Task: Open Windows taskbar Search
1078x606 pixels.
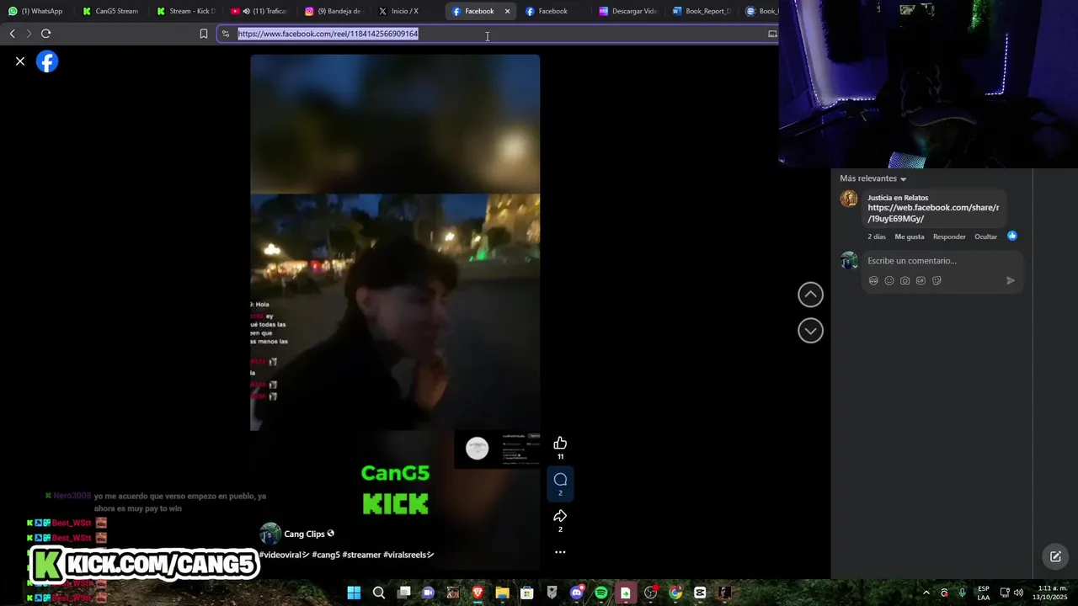Action: point(379,593)
